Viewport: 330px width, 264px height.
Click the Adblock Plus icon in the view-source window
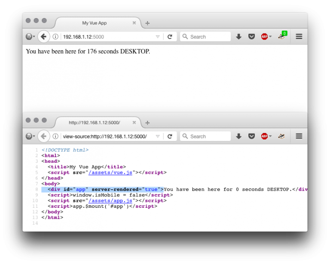264,137
